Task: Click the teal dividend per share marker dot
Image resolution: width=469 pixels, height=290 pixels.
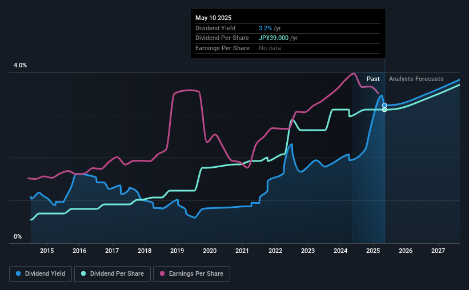Action: click(384, 110)
